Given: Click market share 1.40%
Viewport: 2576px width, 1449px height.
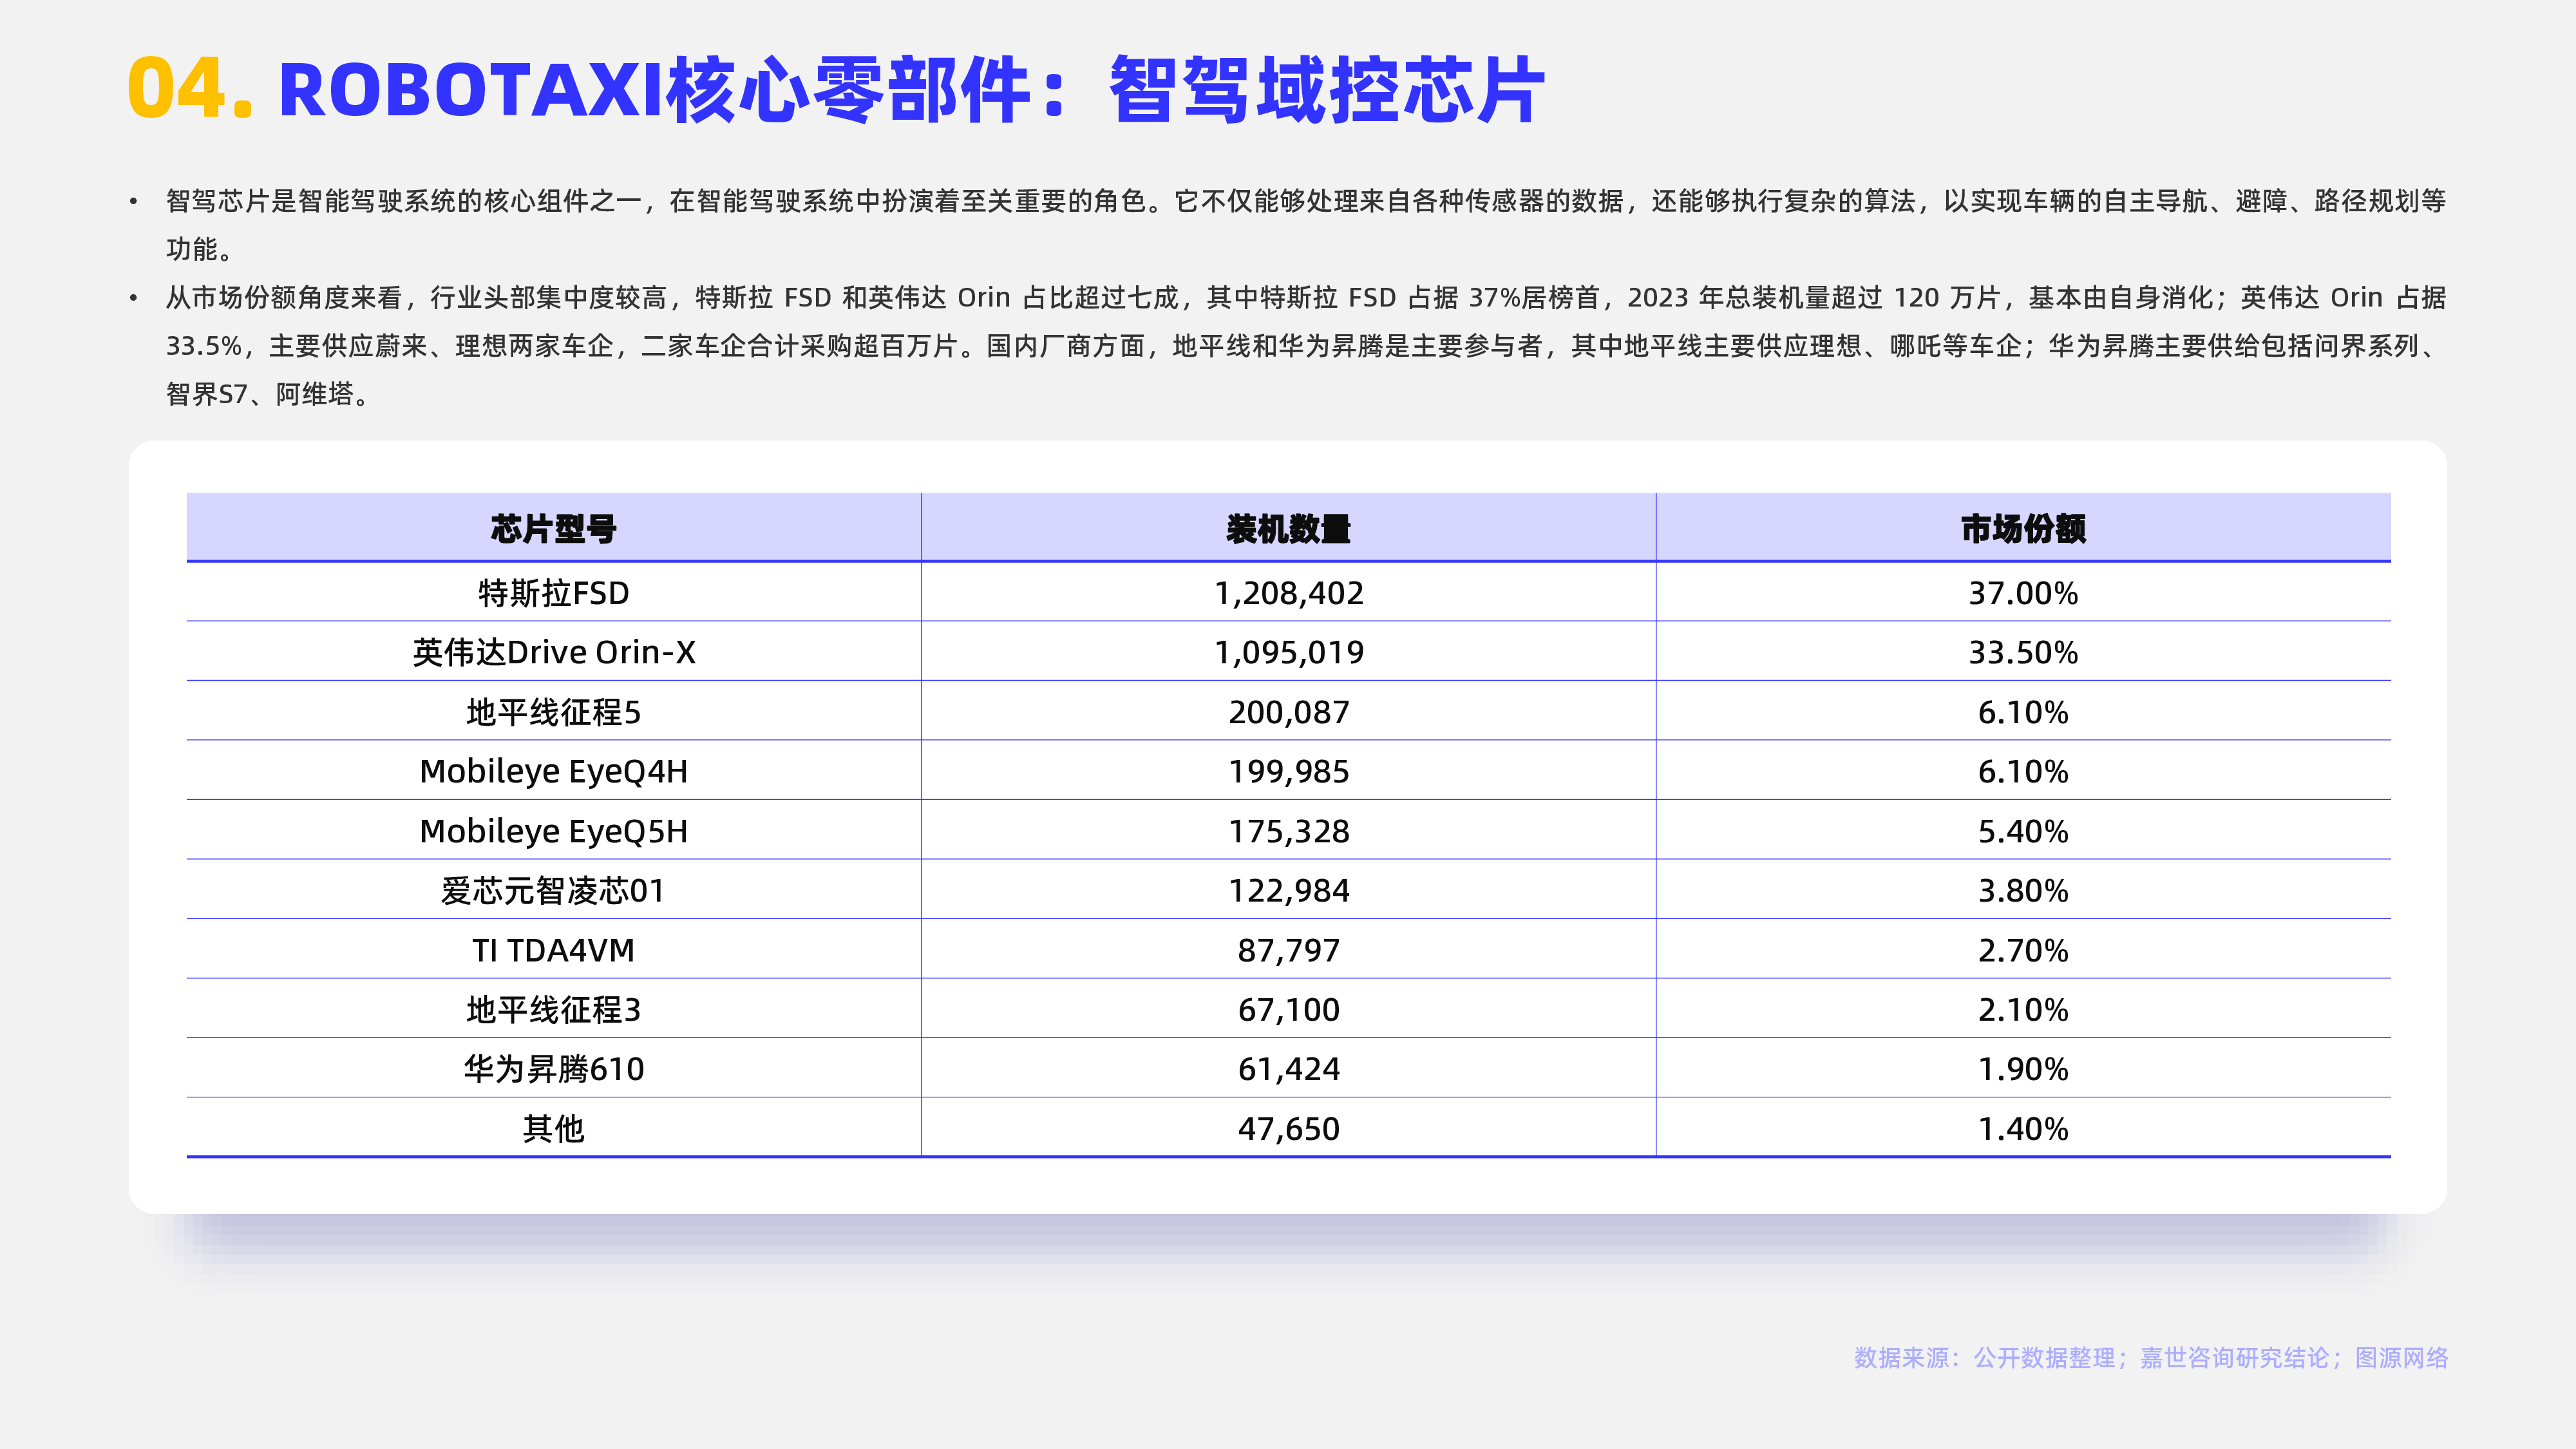Looking at the screenshot, I should [x=2023, y=1128].
